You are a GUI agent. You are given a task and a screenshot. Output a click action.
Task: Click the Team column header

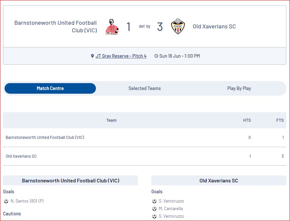[111, 120]
